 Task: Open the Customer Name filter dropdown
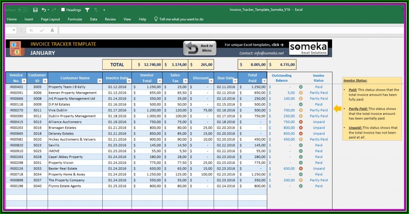99,81
